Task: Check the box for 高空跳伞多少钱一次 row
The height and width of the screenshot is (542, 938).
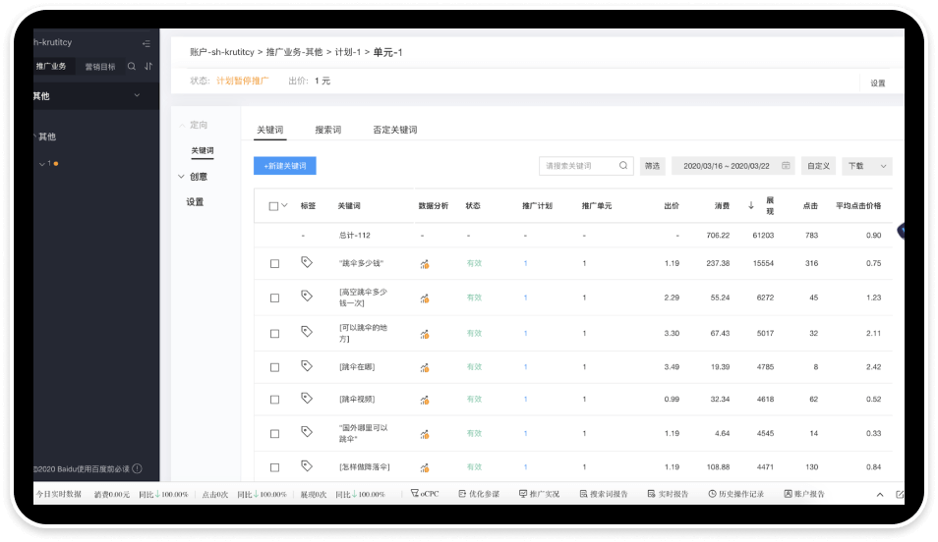Action: [274, 298]
